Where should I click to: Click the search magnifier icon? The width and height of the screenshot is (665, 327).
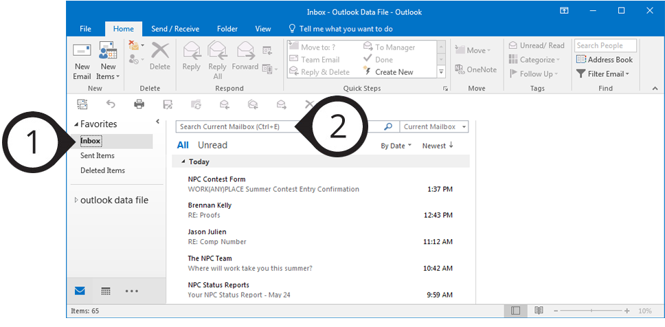[x=388, y=127]
